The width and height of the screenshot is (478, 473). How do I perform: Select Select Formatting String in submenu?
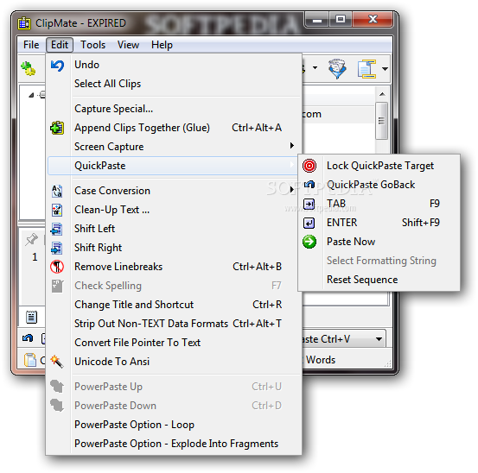click(x=379, y=261)
